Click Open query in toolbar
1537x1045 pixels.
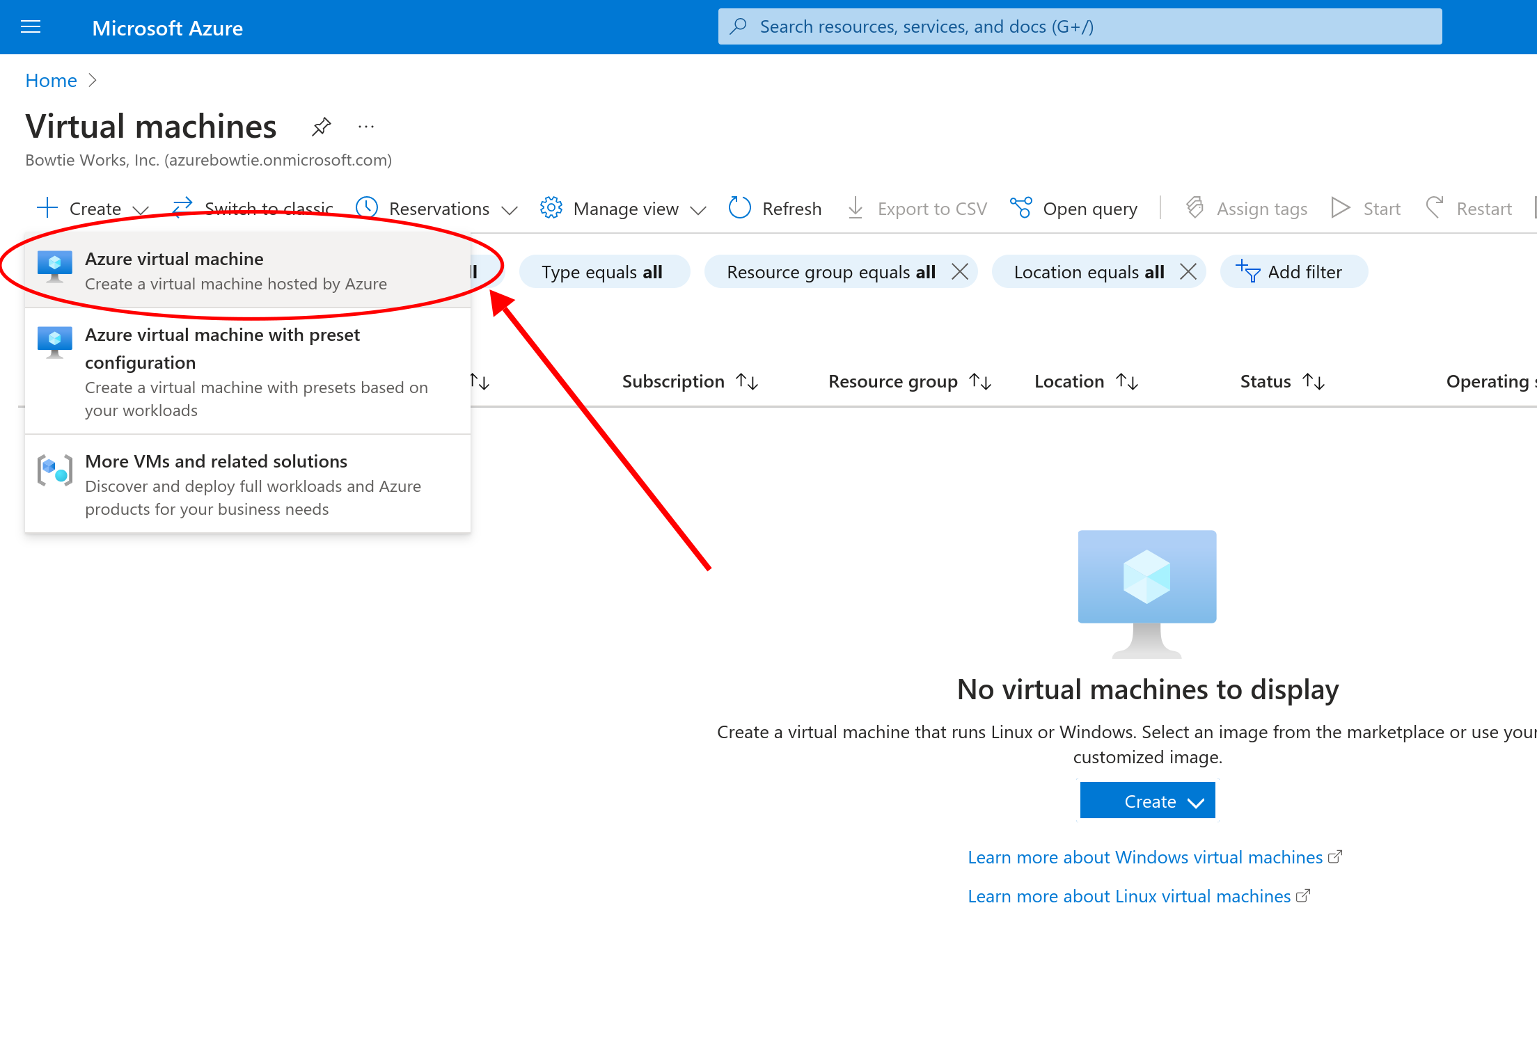[x=1074, y=208]
